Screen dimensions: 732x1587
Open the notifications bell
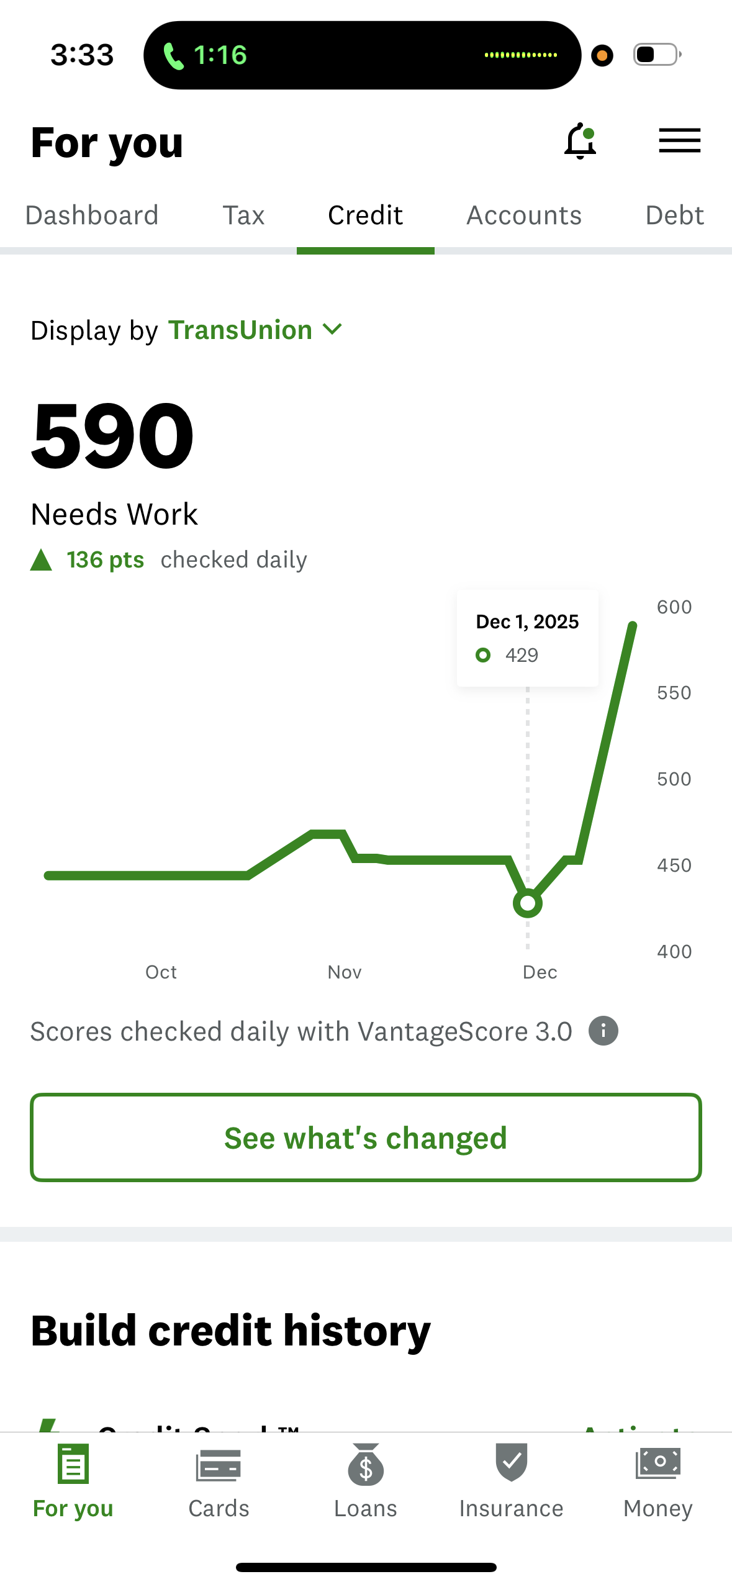pyautogui.click(x=581, y=141)
